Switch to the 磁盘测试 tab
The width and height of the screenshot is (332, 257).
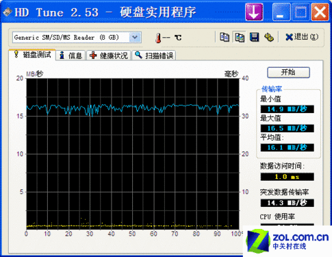click(32, 55)
